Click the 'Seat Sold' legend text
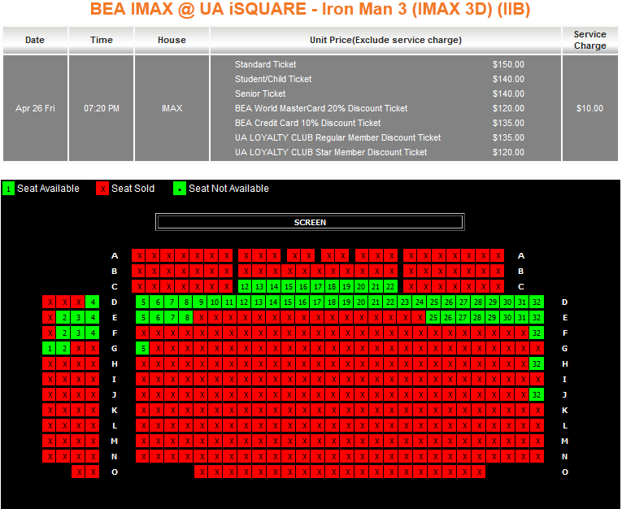 [133, 189]
